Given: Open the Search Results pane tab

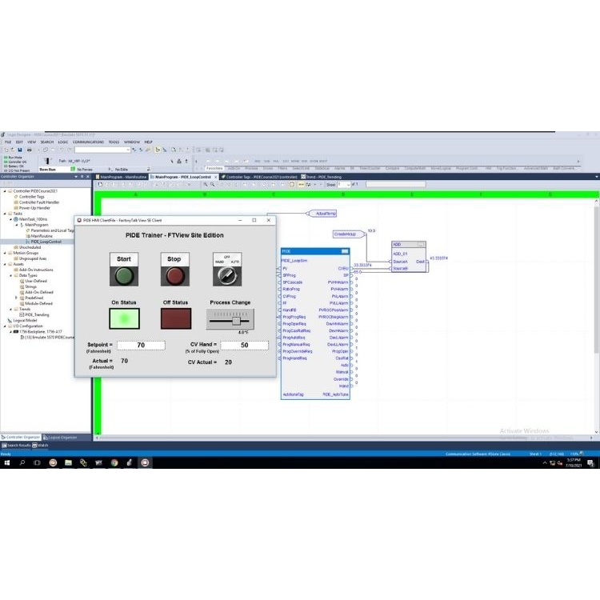Looking at the screenshot, I should [16, 446].
